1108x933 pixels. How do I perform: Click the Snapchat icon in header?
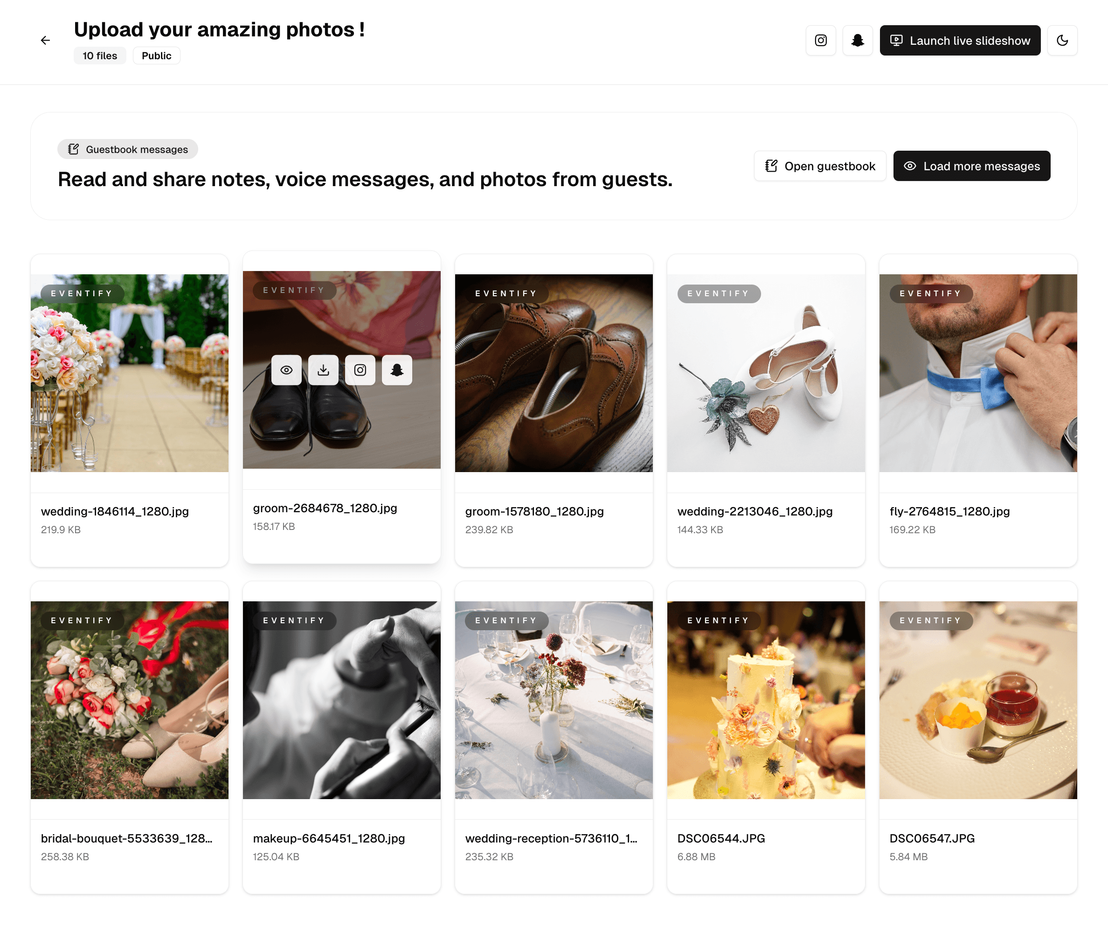coord(858,41)
